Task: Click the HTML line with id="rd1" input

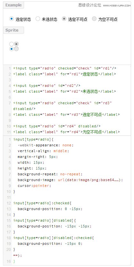Action: pos(65,68)
